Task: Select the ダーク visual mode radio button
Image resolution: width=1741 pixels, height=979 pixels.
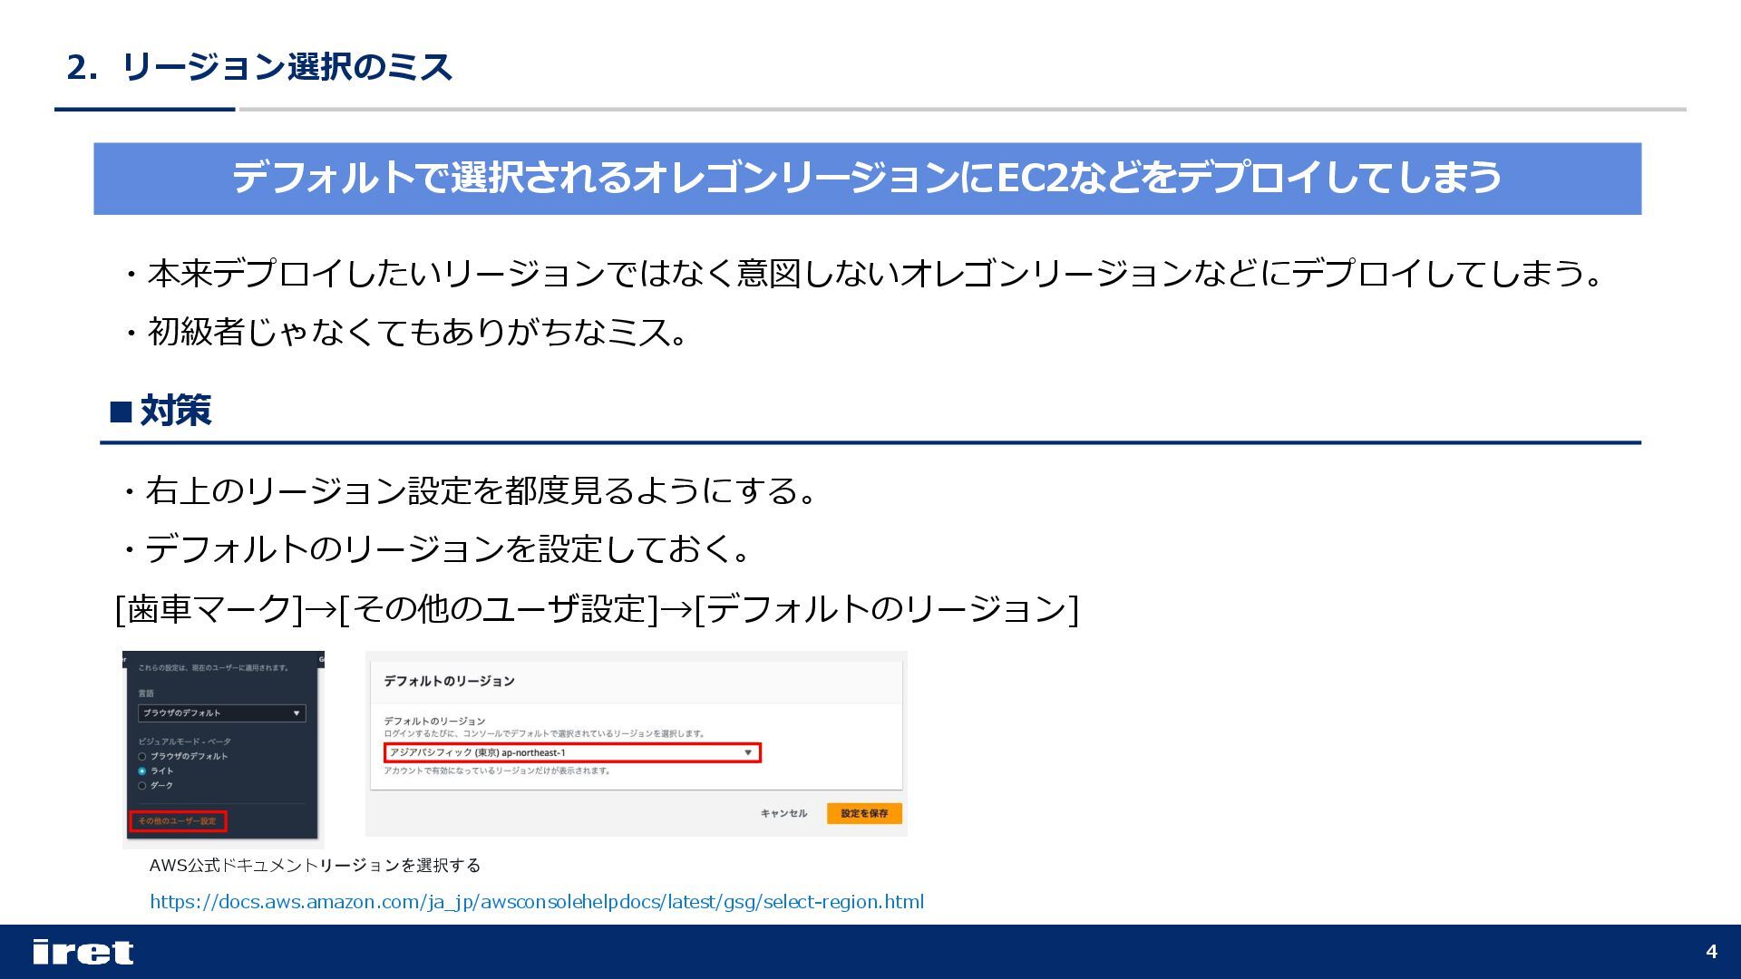Action: point(142,785)
